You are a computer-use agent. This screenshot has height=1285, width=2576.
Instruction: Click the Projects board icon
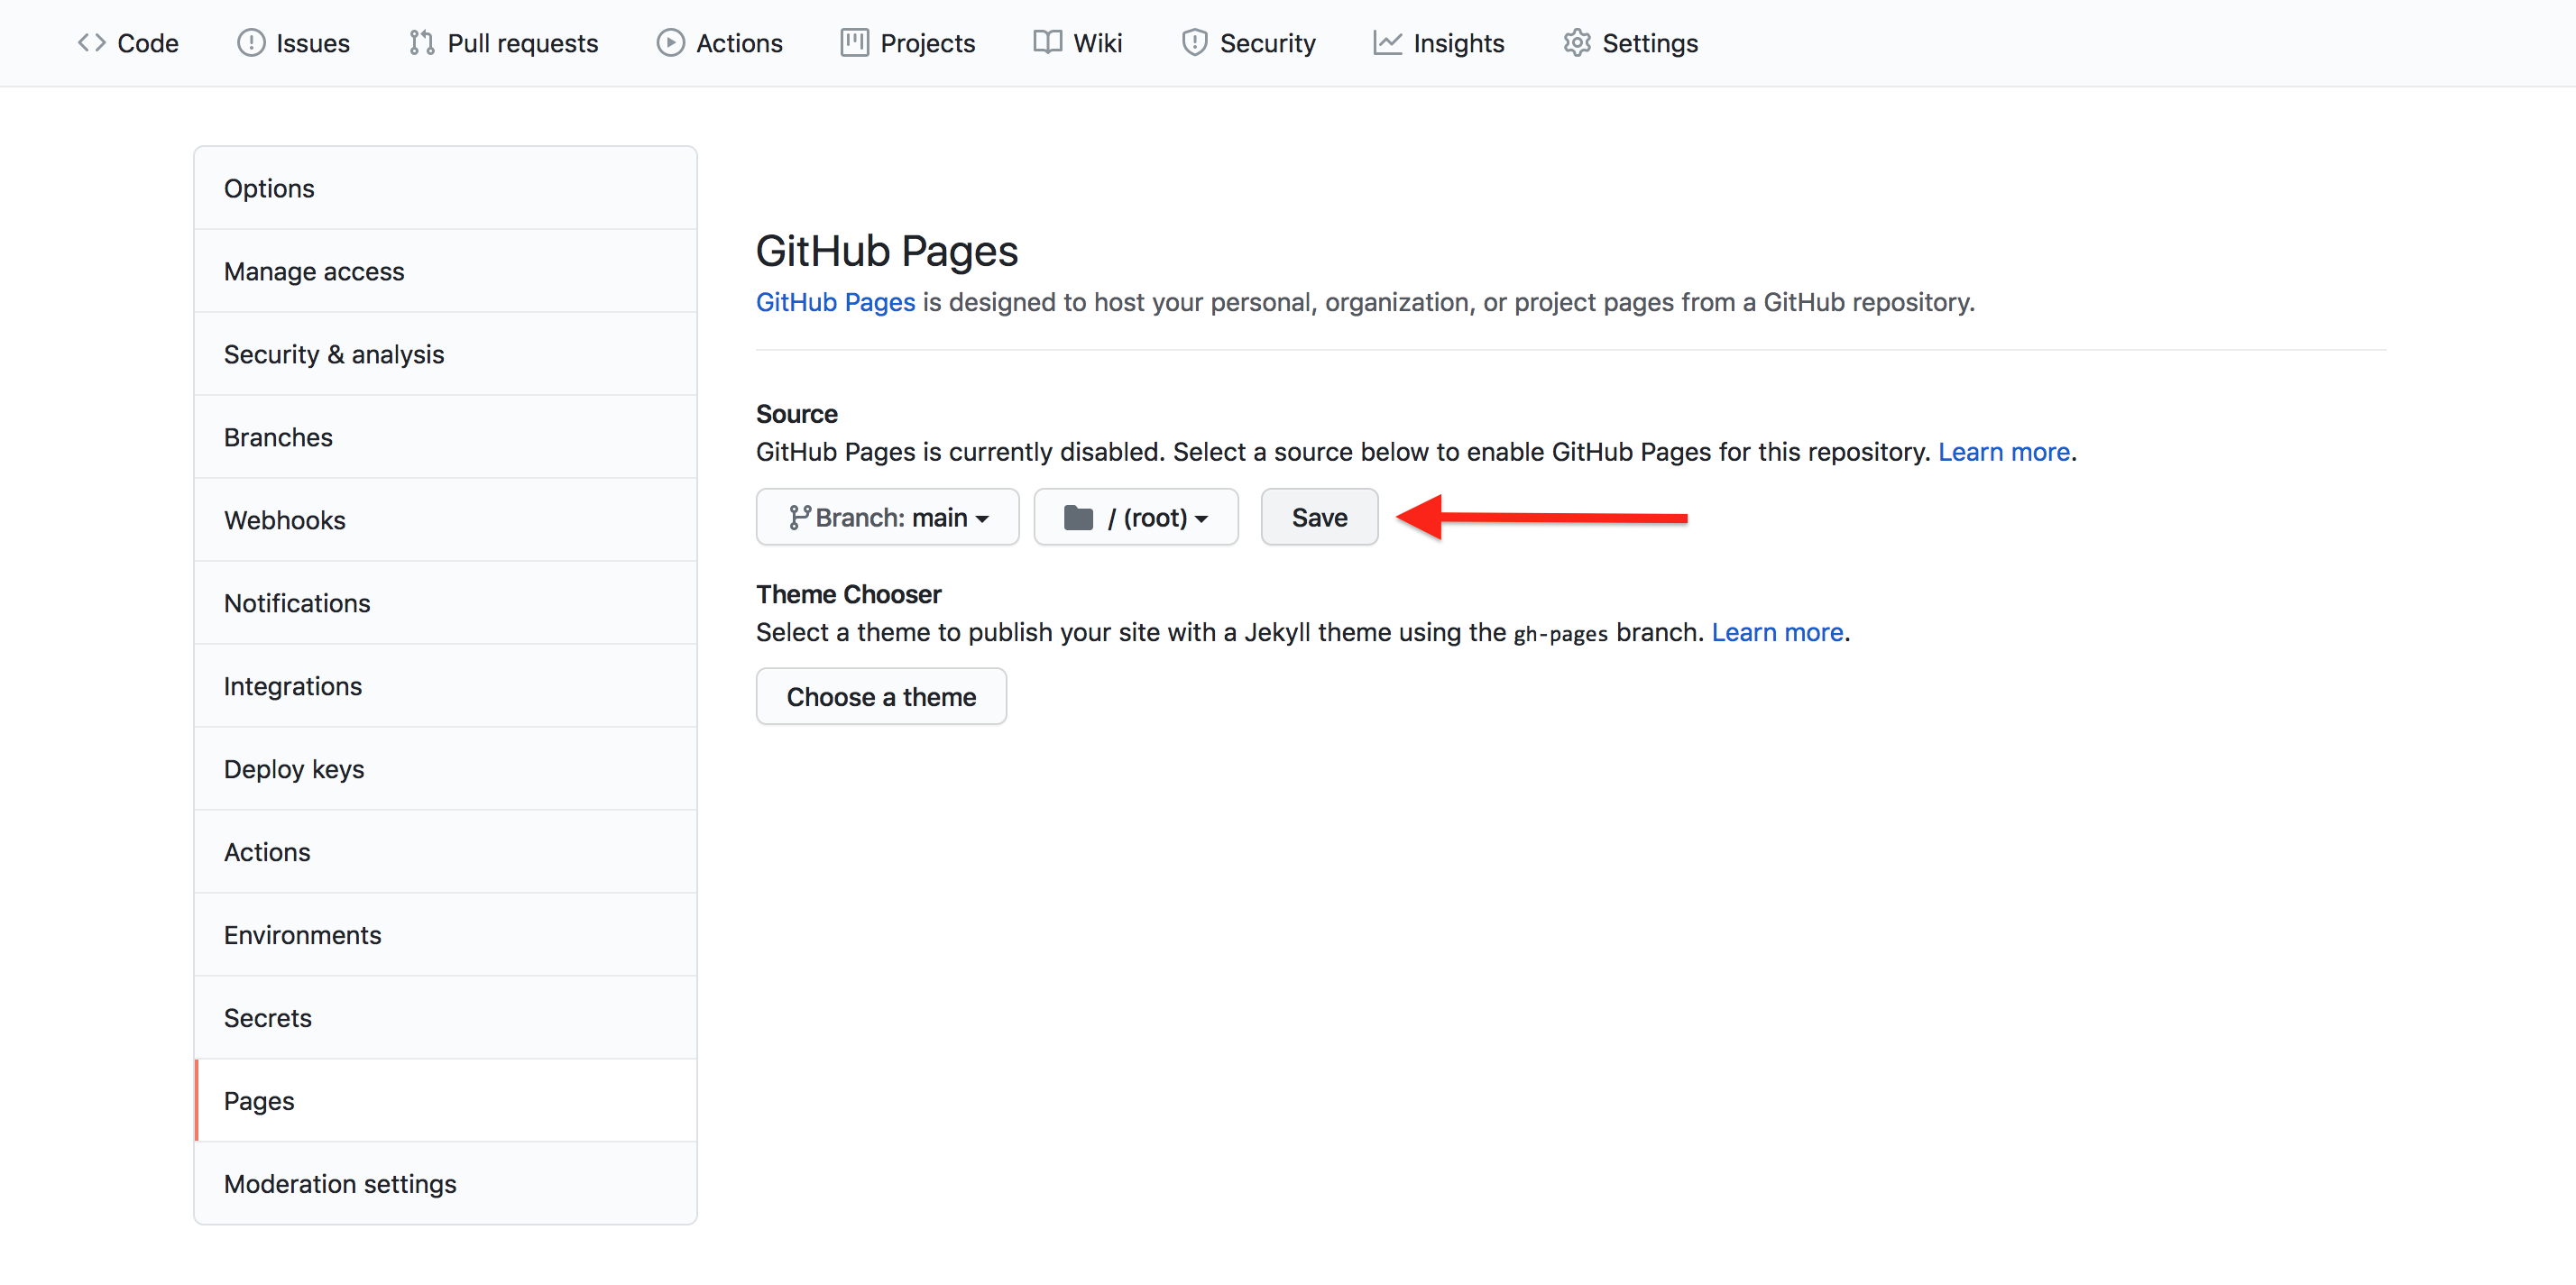(x=855, y=43)
